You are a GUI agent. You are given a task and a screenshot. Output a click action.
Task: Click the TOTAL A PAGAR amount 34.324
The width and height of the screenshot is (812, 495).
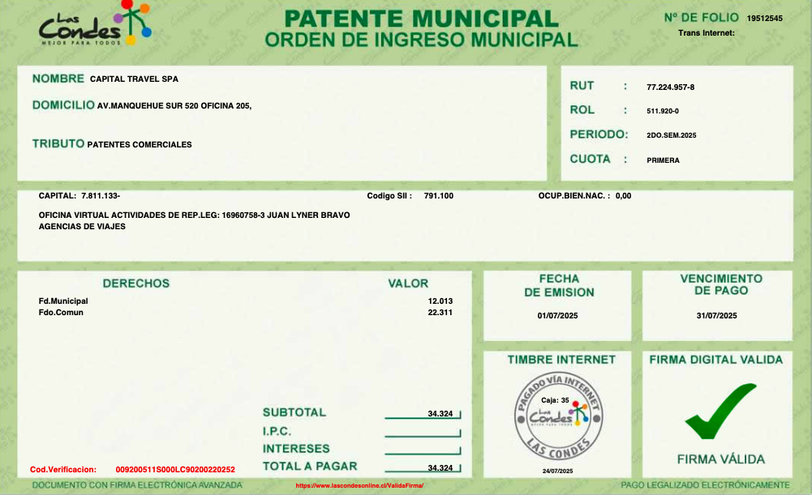click(440, 468)
